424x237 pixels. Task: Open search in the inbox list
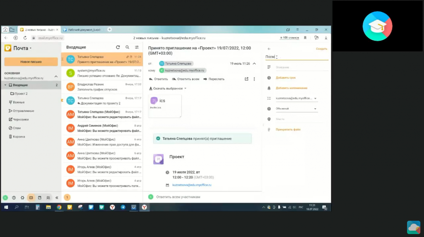[x=127, y=47]
